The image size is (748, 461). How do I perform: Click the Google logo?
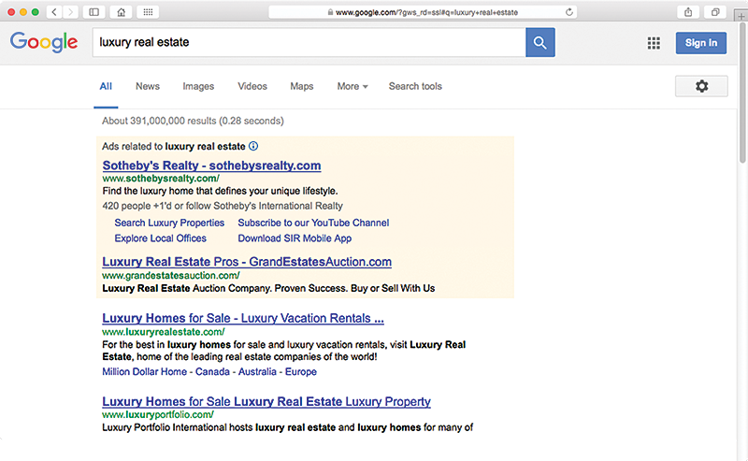pos(44,42)
